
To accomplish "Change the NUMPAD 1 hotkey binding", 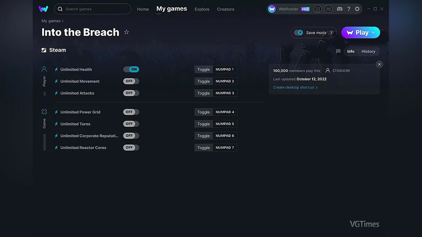I will click(x=225, y=70).
